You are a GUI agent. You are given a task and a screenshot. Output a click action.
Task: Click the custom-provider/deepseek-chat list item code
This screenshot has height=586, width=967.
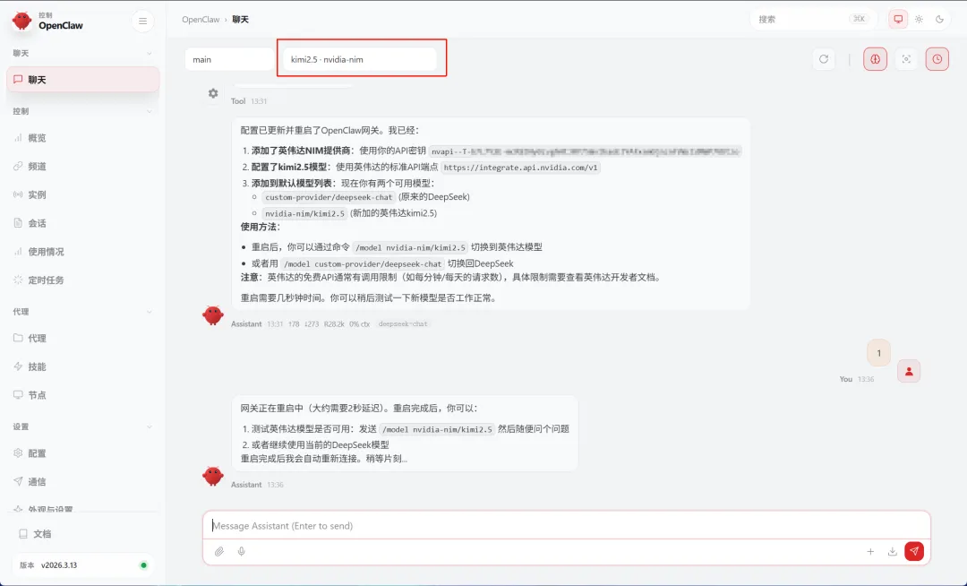point(329,197)
